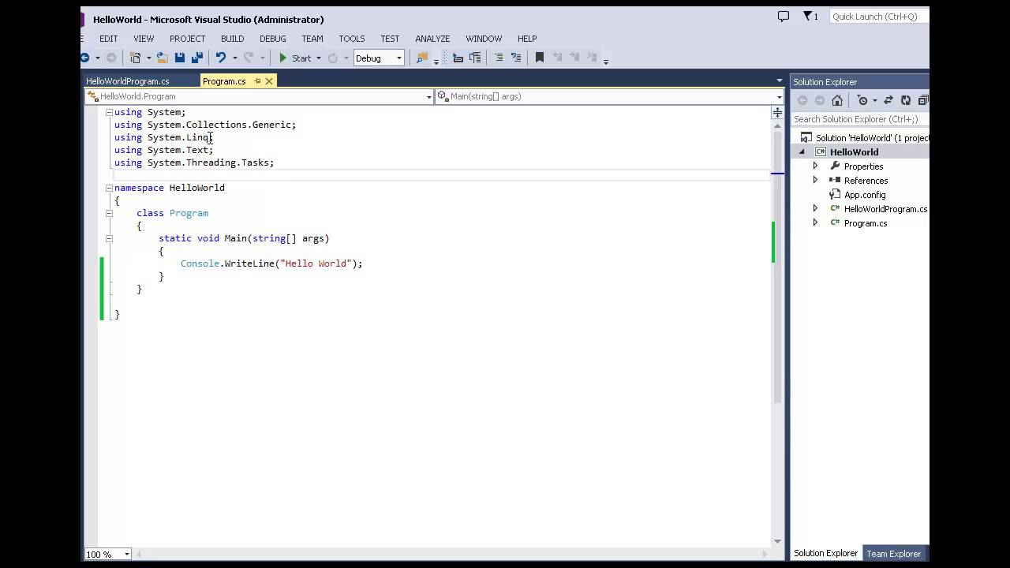Open the PROJECT menu
This screenshot has height=568, width=1010.
pos(187,39)
